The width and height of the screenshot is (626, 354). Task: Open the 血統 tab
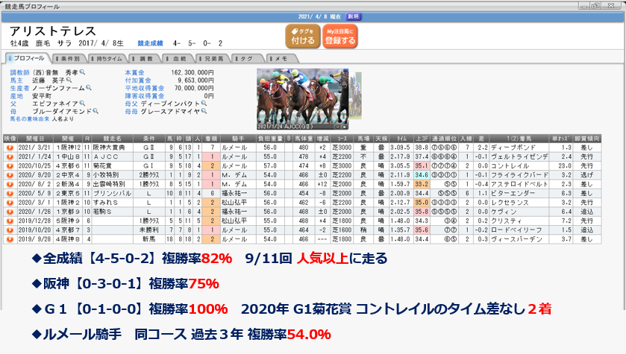[x=175, y=57]
